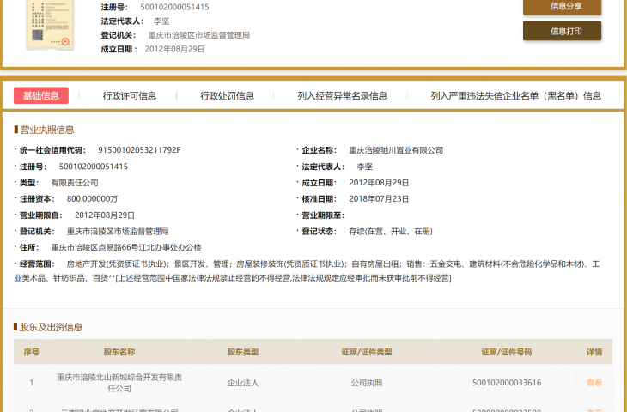The width and height of the screenshot is (627, 412).
Task: Click the 营业执照信息 section heading
Action: tap(46, 130)
